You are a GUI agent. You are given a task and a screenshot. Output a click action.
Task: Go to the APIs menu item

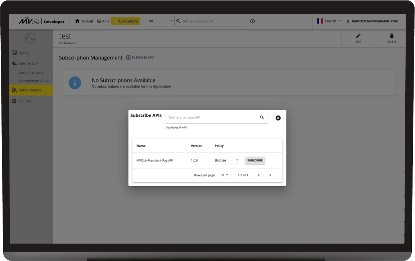(103, 21)
